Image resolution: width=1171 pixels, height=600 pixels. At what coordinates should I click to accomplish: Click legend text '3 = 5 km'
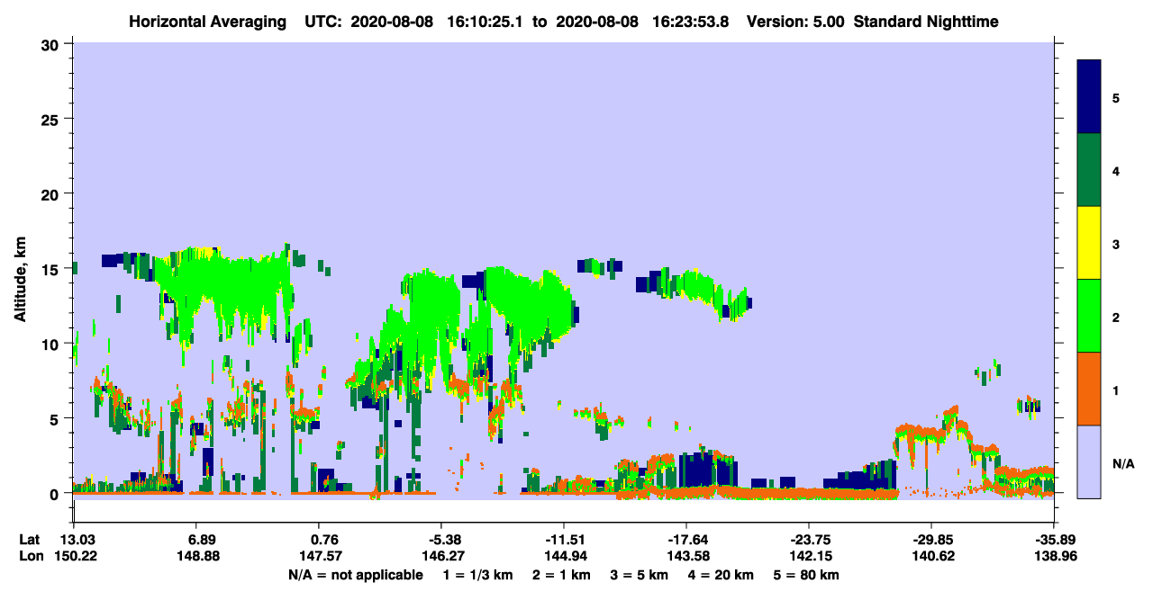(x=640, y=575)
